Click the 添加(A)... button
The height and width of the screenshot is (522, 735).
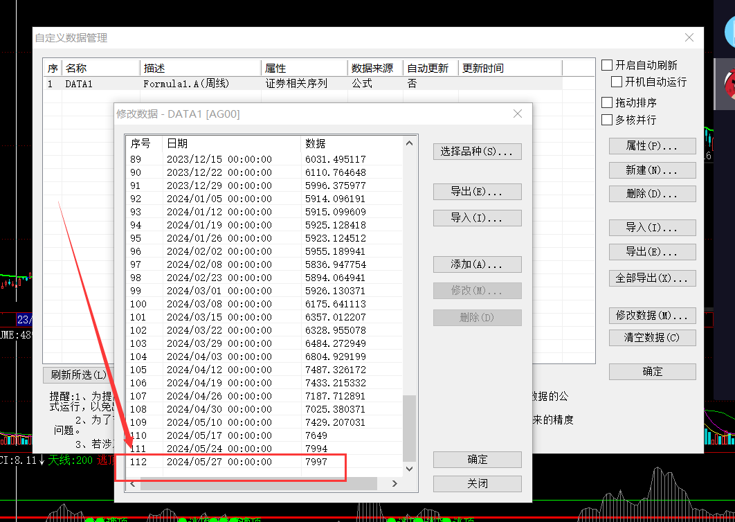click(477, 264)
